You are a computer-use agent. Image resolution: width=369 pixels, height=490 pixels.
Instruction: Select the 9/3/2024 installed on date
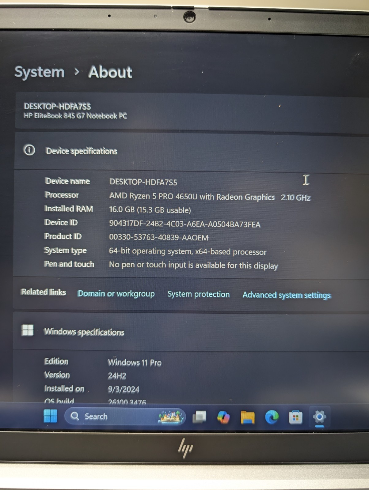(124, 389)
